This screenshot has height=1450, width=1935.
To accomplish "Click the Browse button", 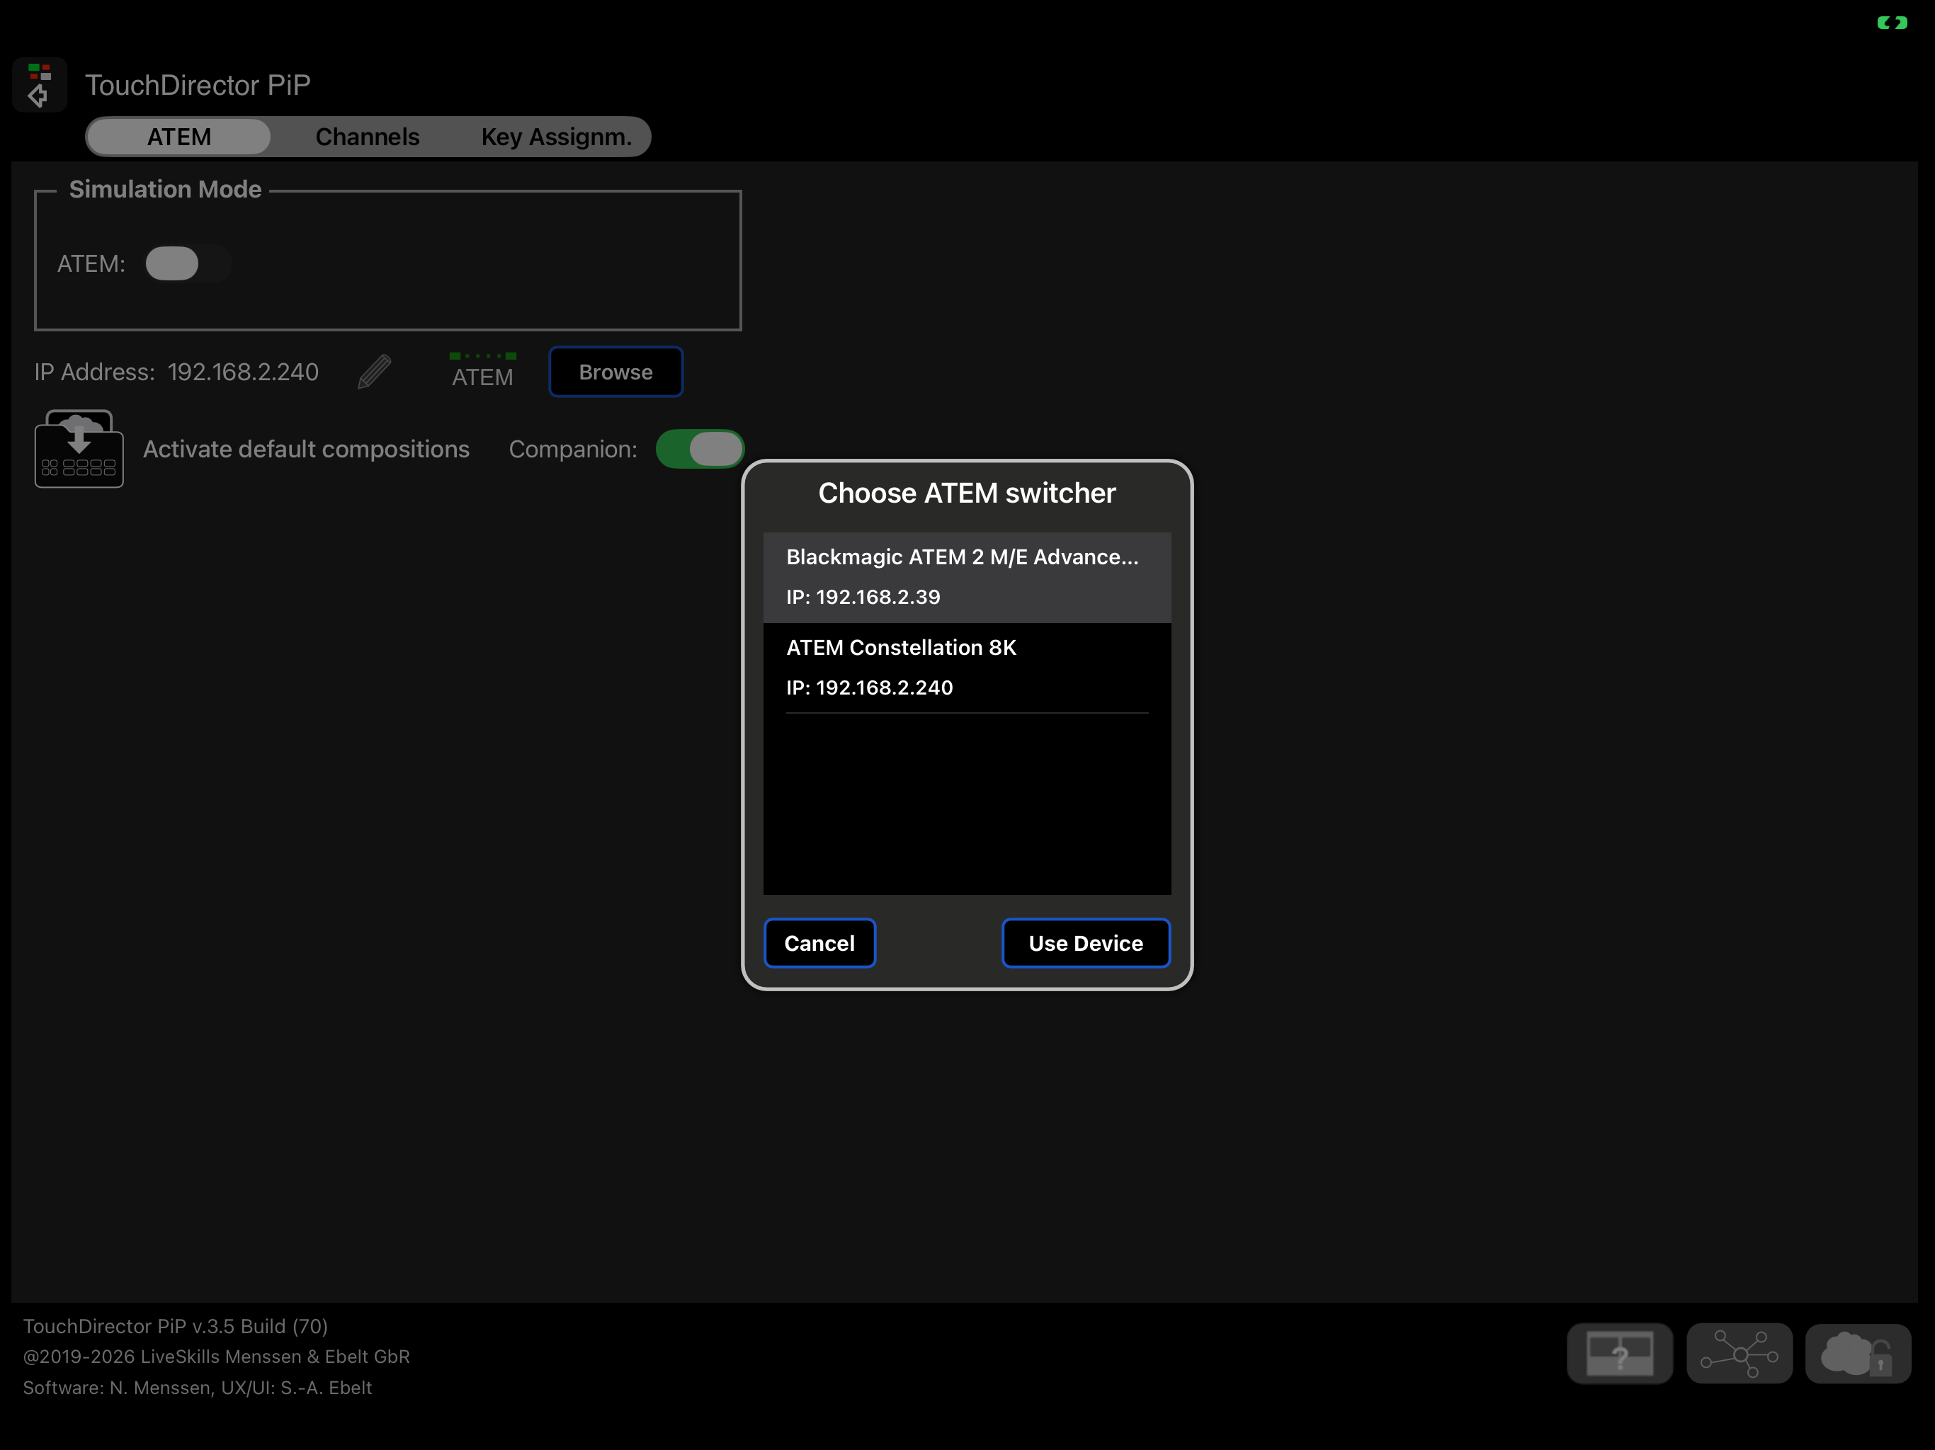I will [615, 372].
